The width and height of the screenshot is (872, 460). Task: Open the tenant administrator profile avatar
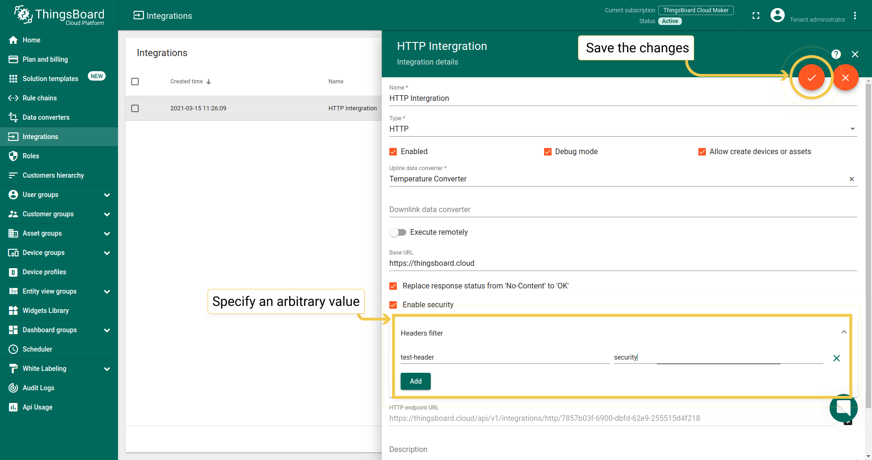click(x=778, y=15)
